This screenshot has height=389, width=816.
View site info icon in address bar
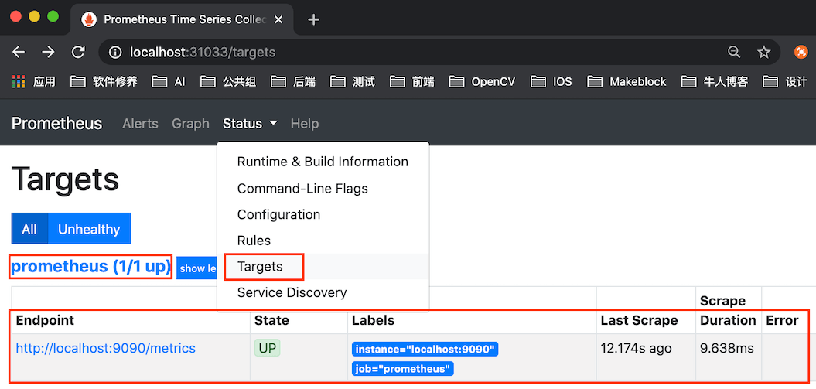[x=115, y=52]
